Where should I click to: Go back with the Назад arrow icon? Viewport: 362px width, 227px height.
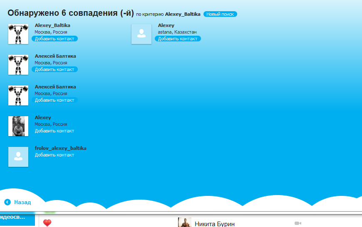(7, 202)
